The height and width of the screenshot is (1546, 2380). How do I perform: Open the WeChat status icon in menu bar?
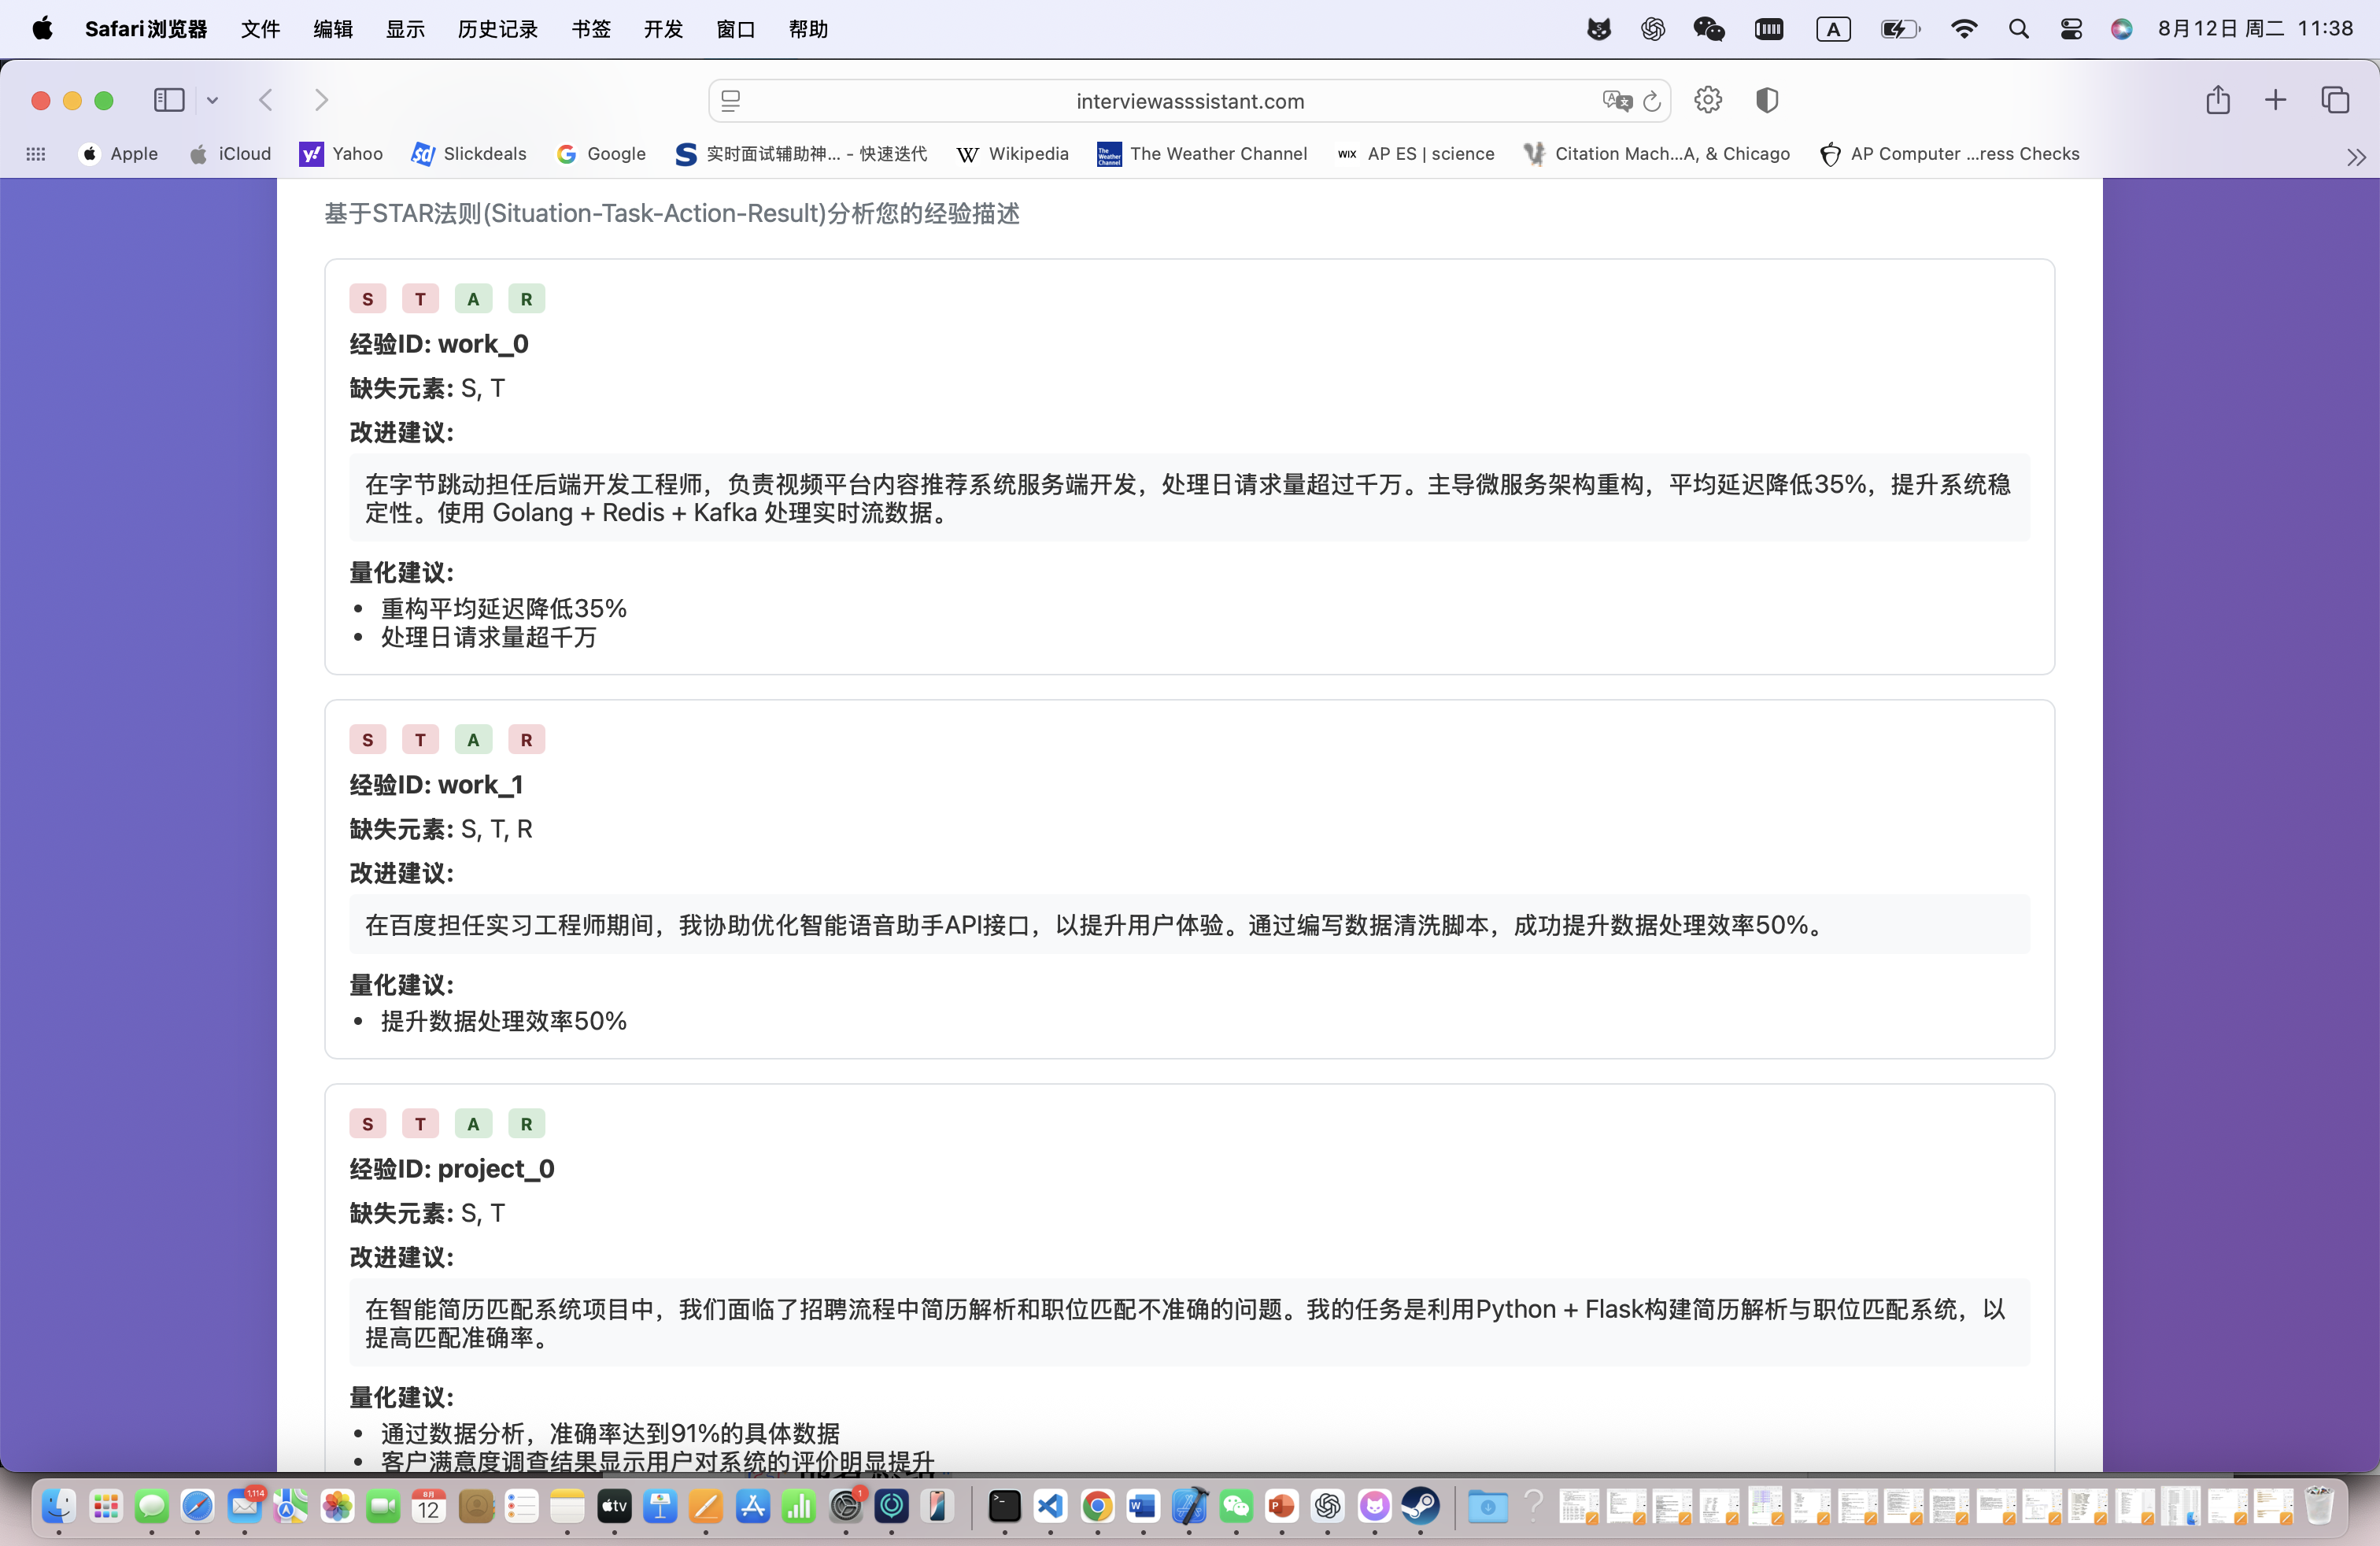point(1709,29)
